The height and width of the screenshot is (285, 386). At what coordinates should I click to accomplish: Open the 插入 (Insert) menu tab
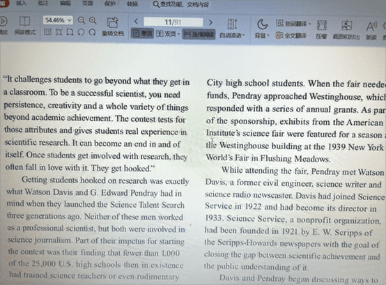coord(21,3)
